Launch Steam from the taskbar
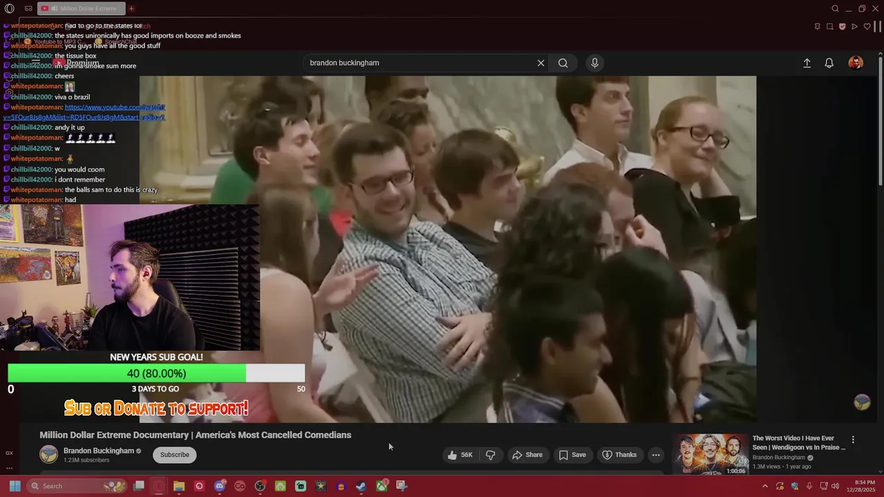The image size is (884, 497). point(361,486)
